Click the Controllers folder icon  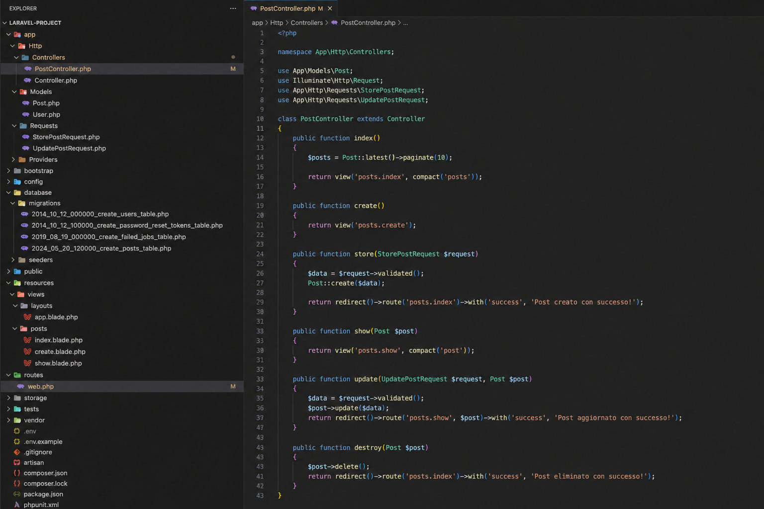25,57
